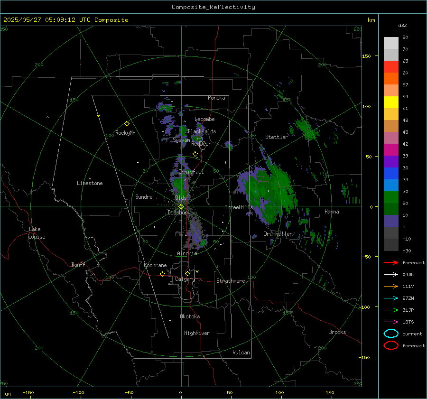This screenshot has width=427, height=399.
Task: Click the yellow diamond marker above Calgary
Action: coord(187,273)
